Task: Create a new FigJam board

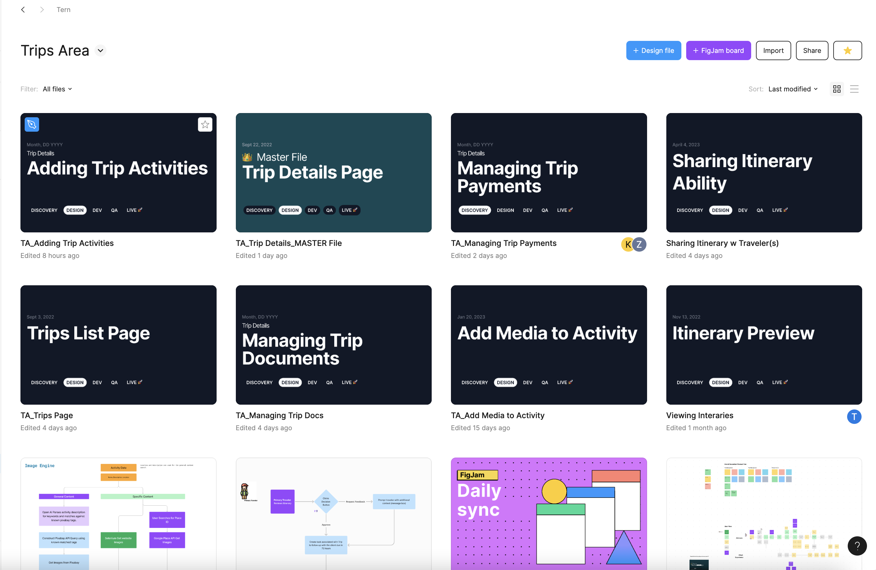Action: 718,51
